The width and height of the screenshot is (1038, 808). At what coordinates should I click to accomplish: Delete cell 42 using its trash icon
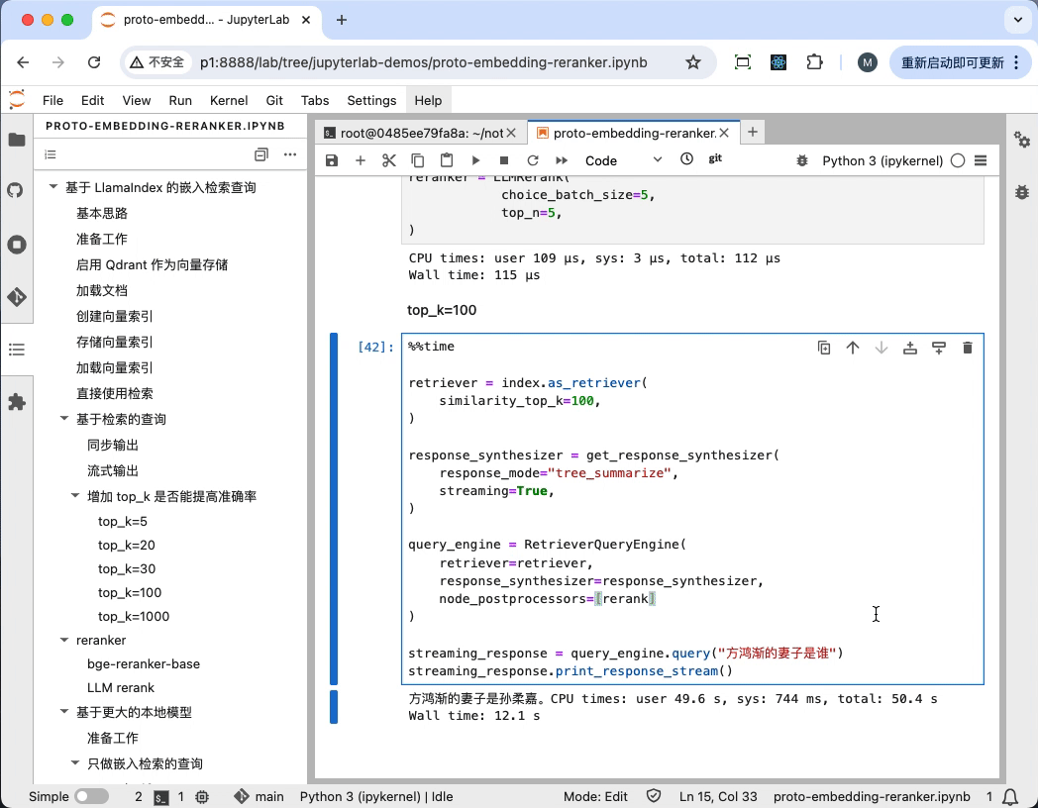pyautogui.click(x=968, y=347)
